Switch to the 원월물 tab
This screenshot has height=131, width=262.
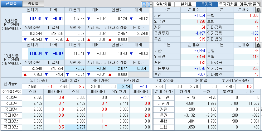pyautogui.click(x=33, y=4)
